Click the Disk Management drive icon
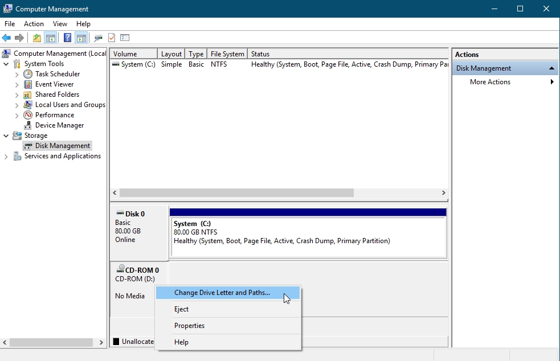This screenshot has width=560, height=361. pyautogui.click(x=28, y=146)
